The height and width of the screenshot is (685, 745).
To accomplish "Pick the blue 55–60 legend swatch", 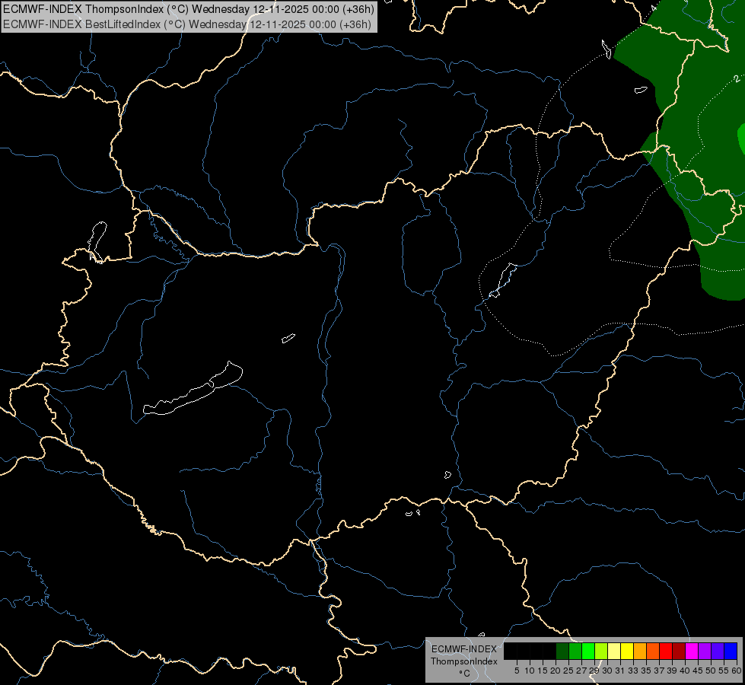I will pyautogui.click(x=731, y=651).
